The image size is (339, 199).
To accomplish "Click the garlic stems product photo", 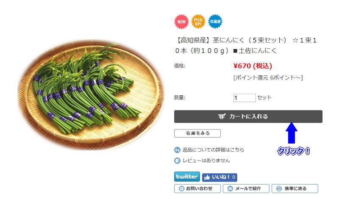I will pyautogui.click(x=90, y=94).
